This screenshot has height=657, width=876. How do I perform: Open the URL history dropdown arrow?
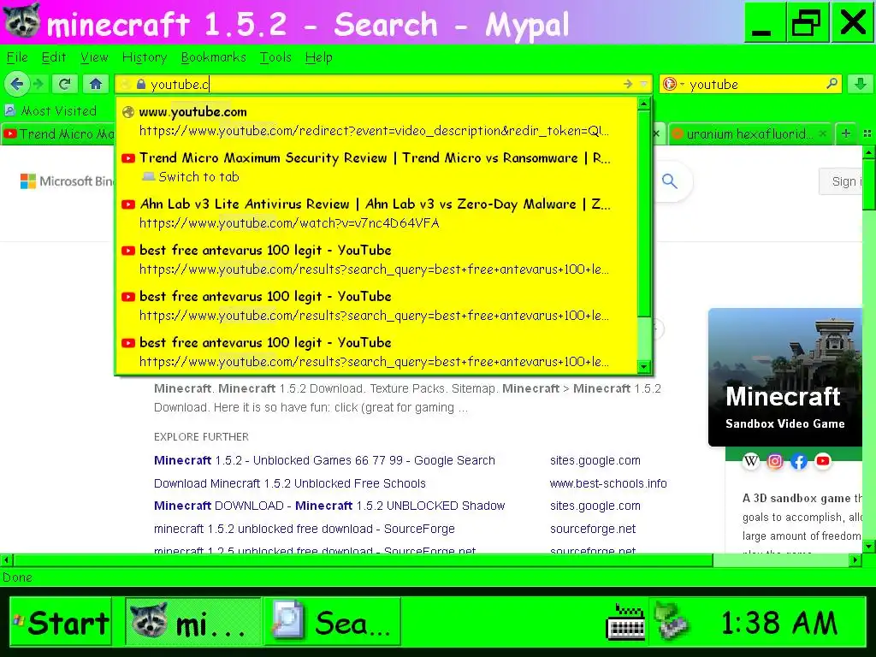pyautogui.click(x=643, y=84)
